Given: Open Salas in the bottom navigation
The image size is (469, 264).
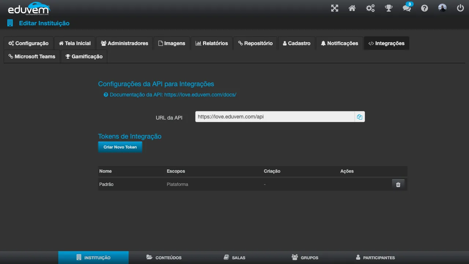Looking at the screenshot, I should pyautogui.click(x=234, y=257).
